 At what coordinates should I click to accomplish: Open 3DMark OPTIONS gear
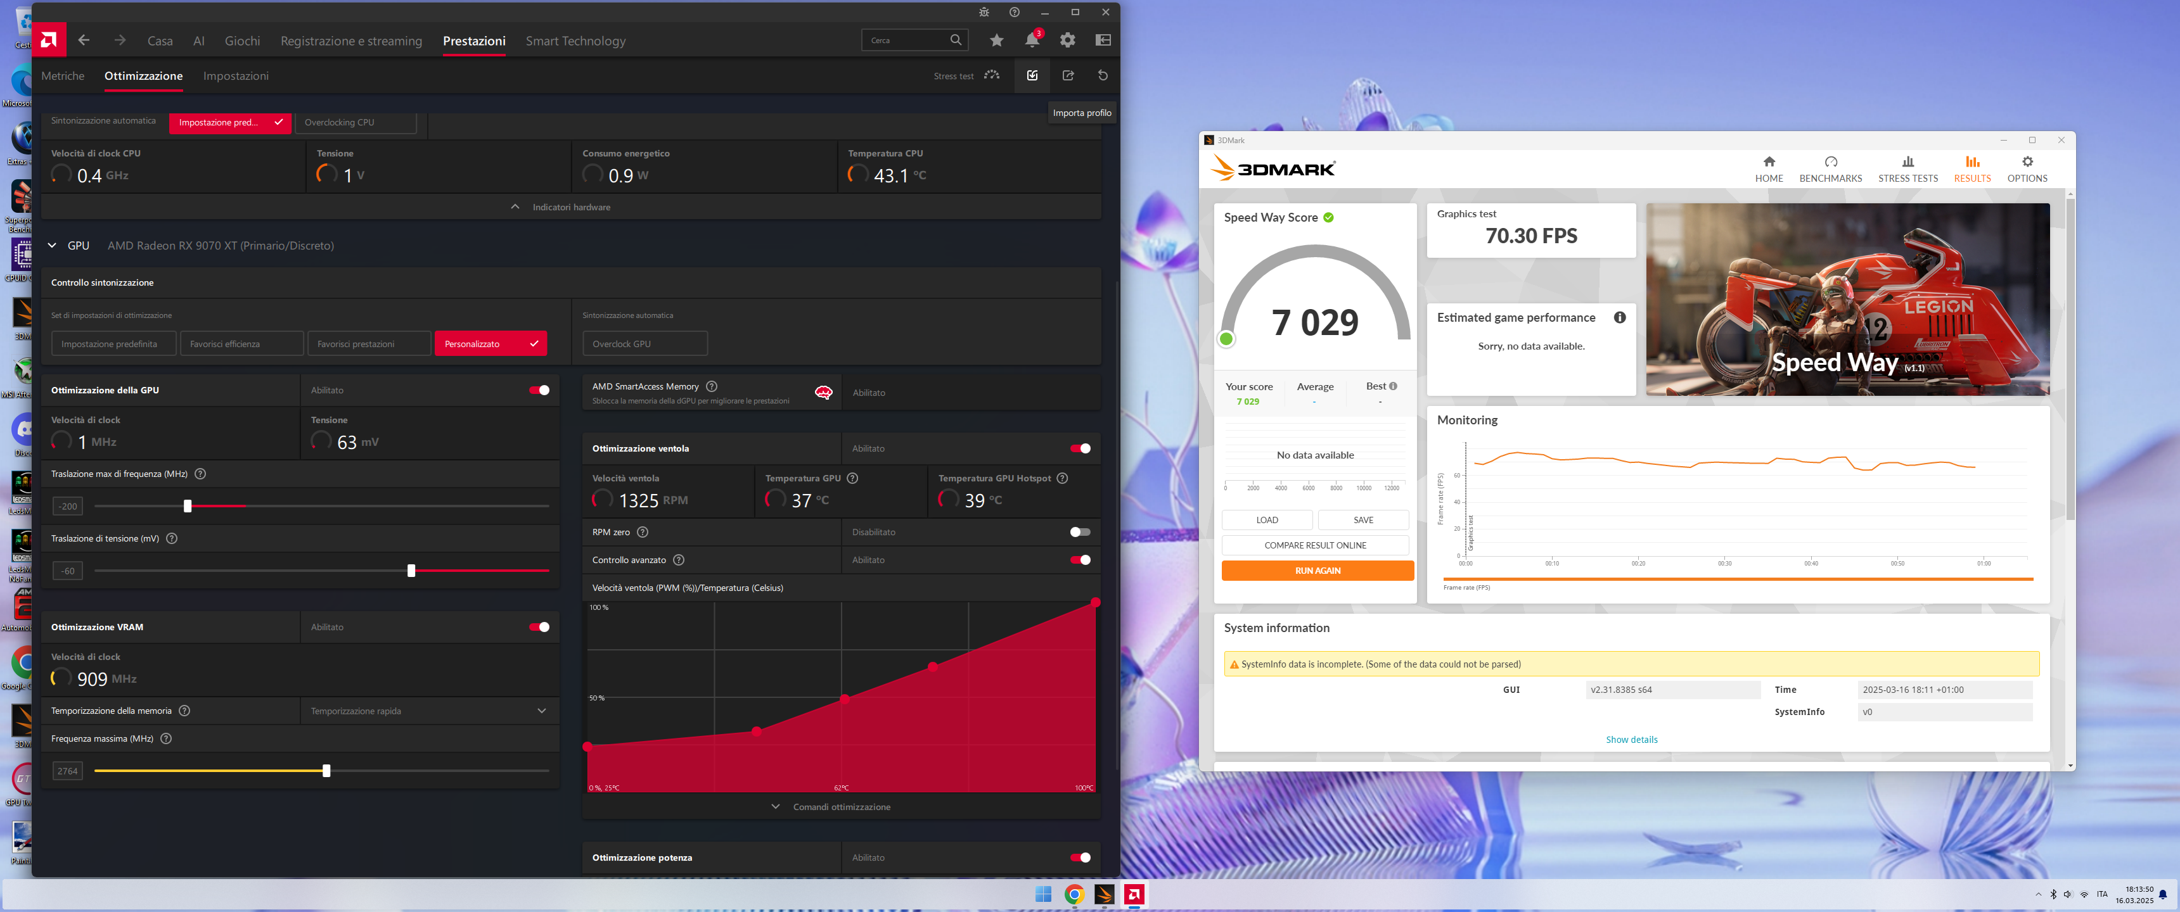coord(2027,161)
